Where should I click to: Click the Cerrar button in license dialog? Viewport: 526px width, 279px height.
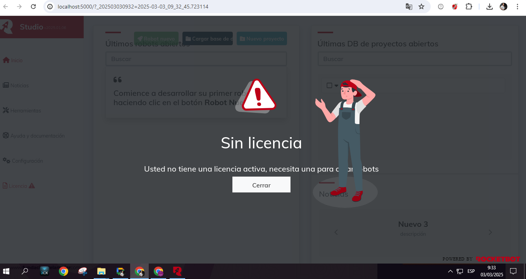[x=261, y=185]
